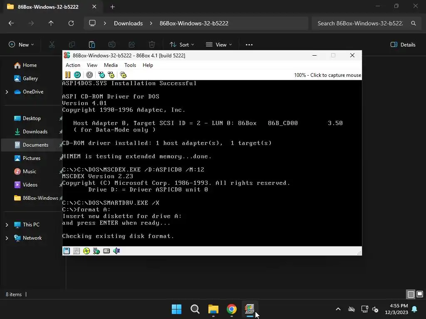Open 86Box settings gear icon
426x319 pixels.
[x=123, y=75]
